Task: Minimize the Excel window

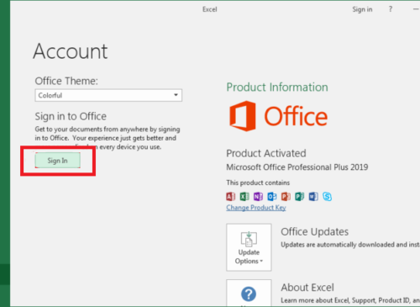Action: click(x=416, y=9)
